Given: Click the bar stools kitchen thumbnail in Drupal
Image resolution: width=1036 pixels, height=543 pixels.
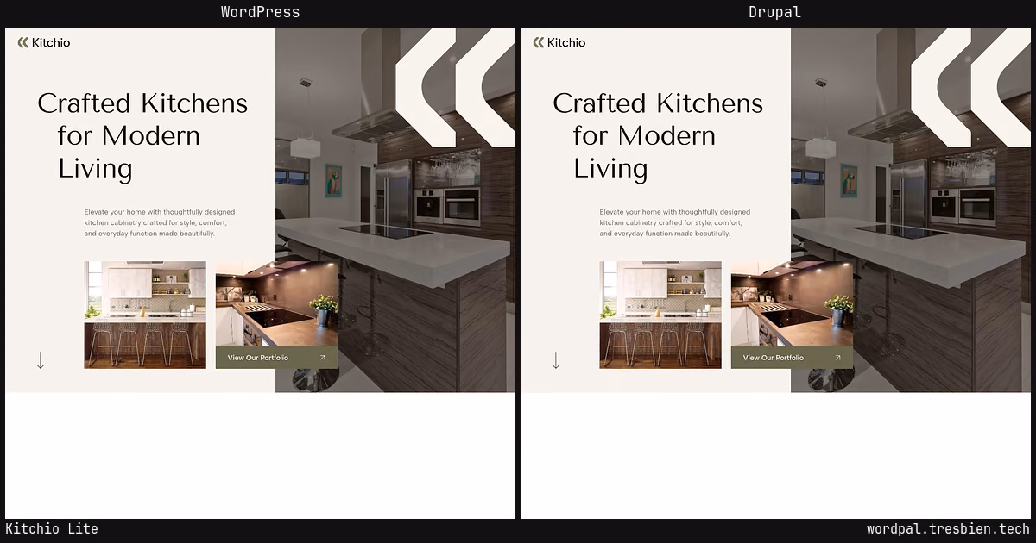Looking at the screenshot, I should [660, 315].
